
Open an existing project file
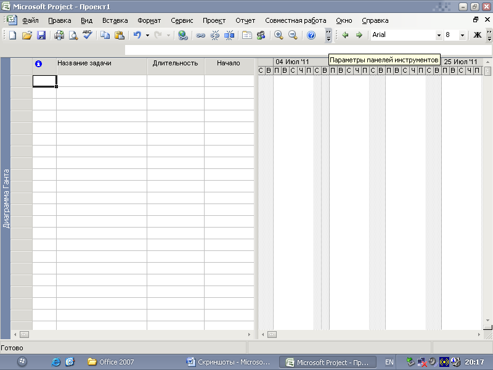[27, 35]
